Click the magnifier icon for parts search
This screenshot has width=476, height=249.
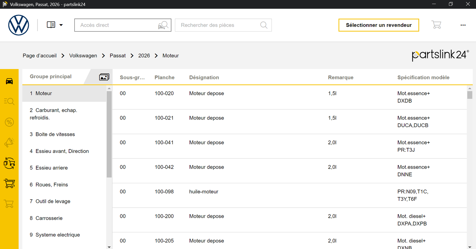pos(264,25)
